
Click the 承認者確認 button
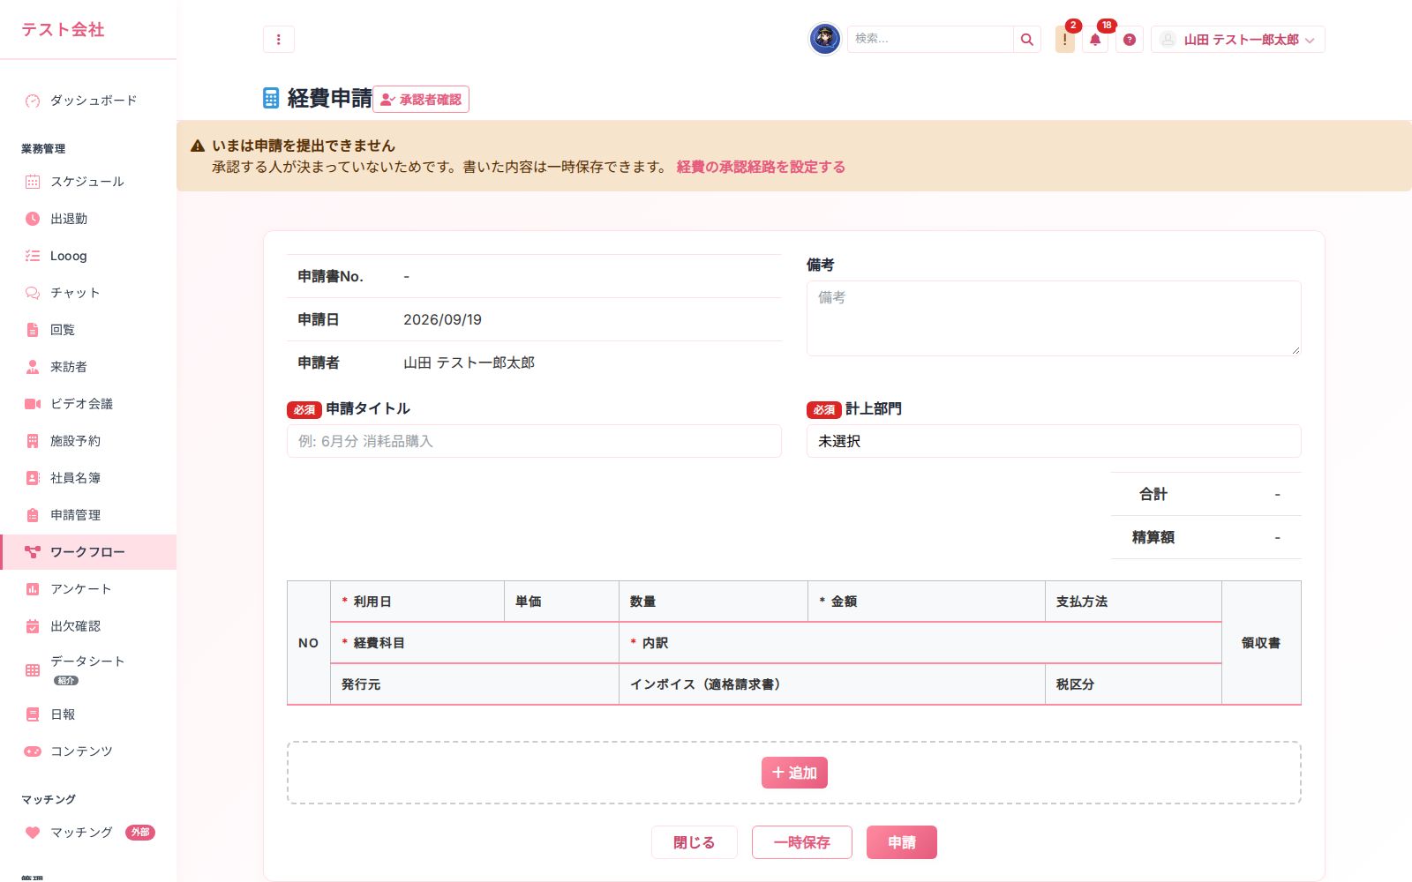pyautogui.click(x=421, y=100)
